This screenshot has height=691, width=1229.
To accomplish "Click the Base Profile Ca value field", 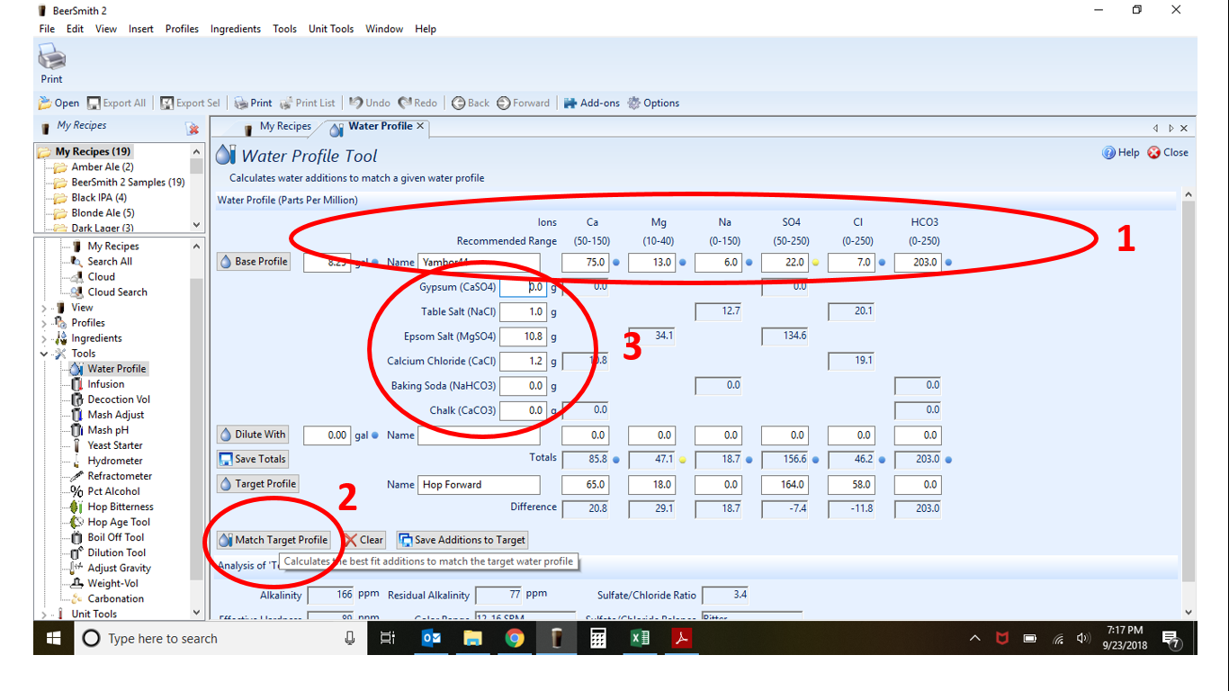I will click(585, 263).
